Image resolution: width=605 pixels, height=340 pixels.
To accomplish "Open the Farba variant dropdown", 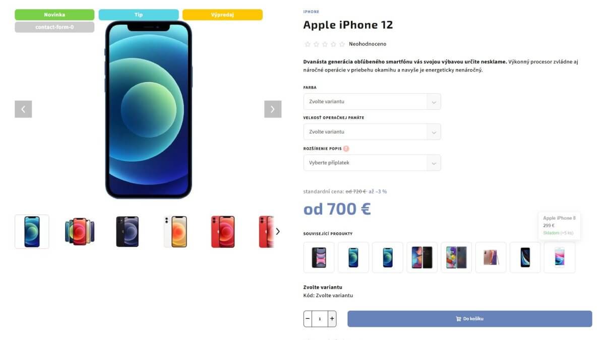I will click(372, 101).
